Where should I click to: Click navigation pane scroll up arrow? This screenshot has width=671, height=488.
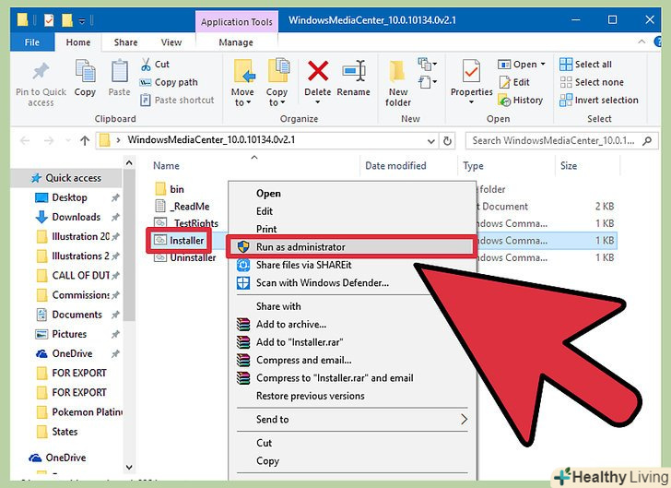pos(129,163)
